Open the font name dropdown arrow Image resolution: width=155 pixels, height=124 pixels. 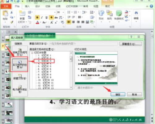click(x=55, y=12)
